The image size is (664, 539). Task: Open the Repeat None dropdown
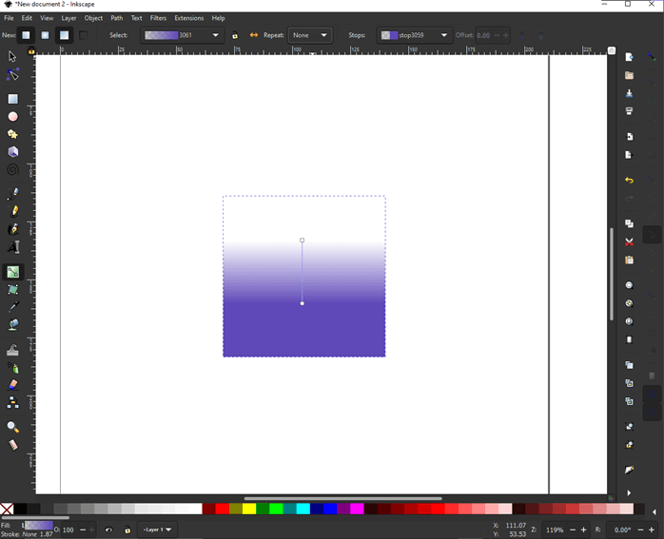tap(310, 35)
